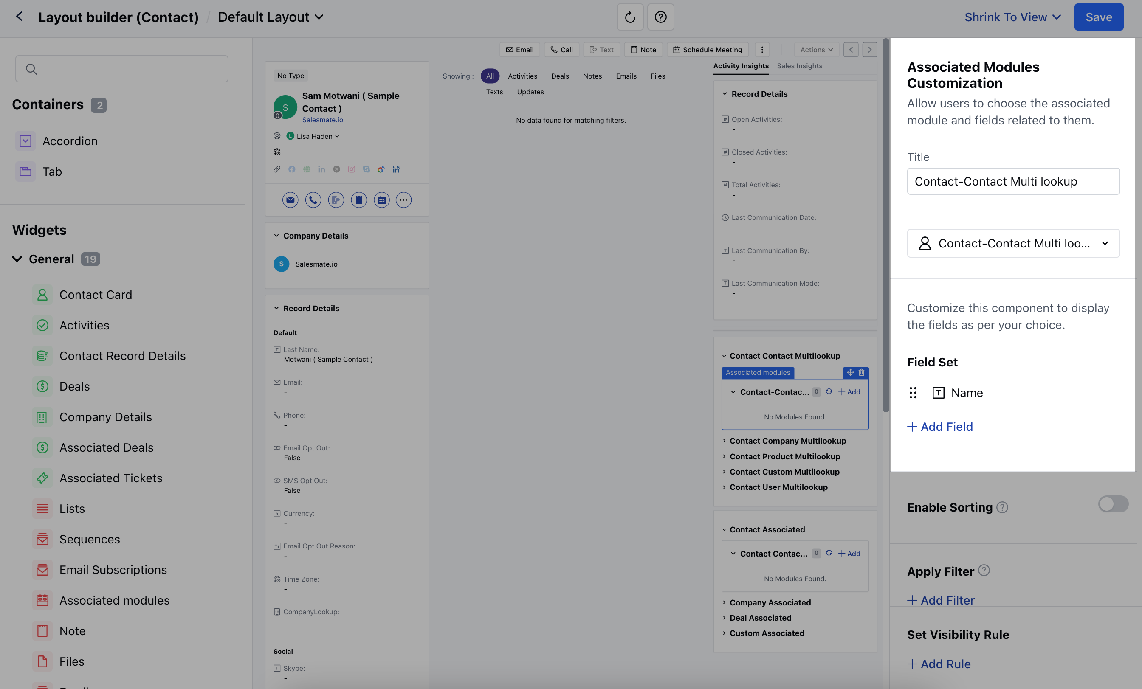Image resolution: width=1142 pixels, height=689 pixels.
Task: Select the Associated Tickets widget icon
Action: click(x=42, y=478)
